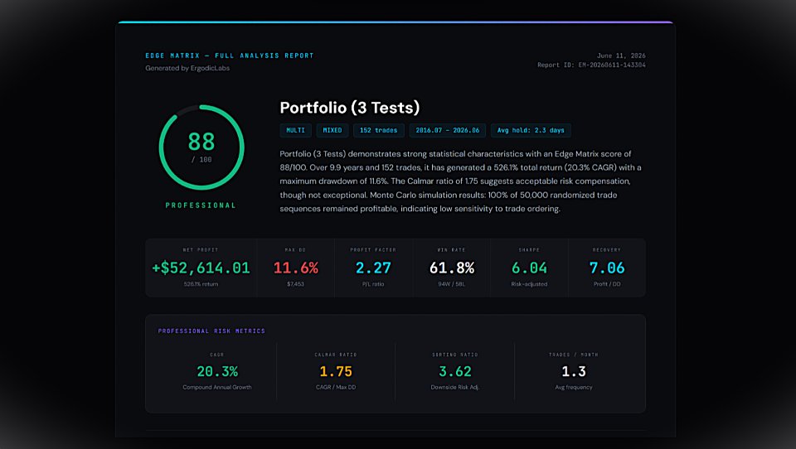
Task: Click the Sortino ratio value 3.62
Action: [x=455, y=371]
